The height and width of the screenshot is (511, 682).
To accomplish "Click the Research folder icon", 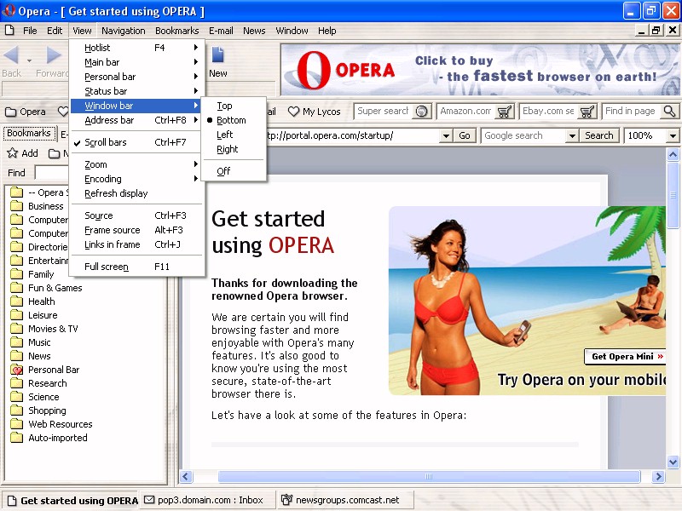I will tap(16, 382).
